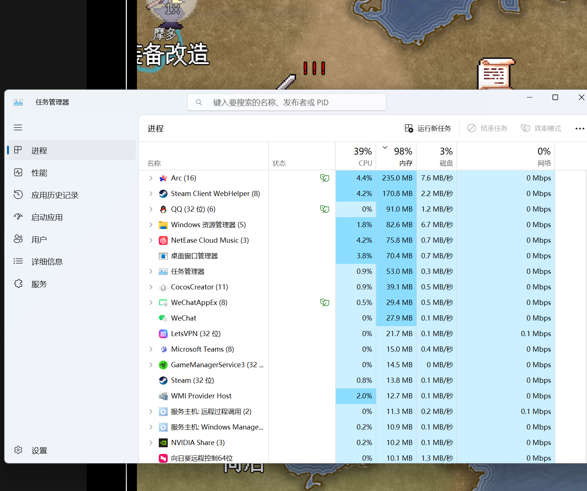Viewport: 587px width, 491px height.
Task: Click the efficiency leaf icon on WeChatAppEx row
Action: pyautogui.click(x=325, y=303)
